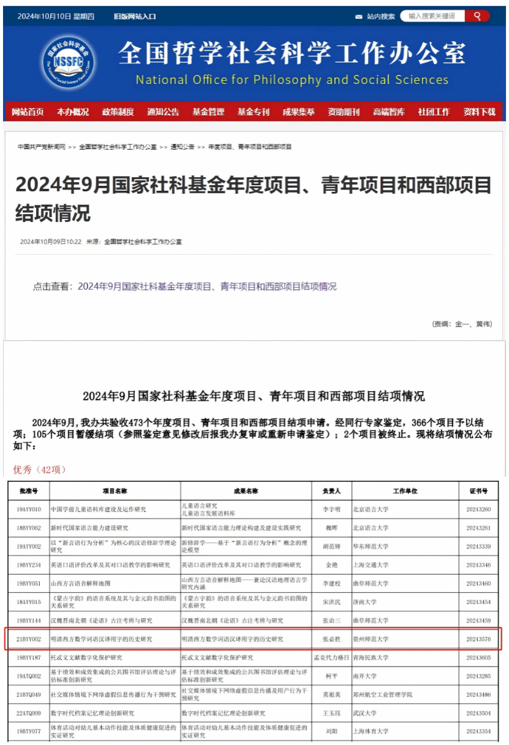Select the 上海交通大学 institution cell
Image resolution: width=509 pixels, height=745 pixels.
pos(405,565)
